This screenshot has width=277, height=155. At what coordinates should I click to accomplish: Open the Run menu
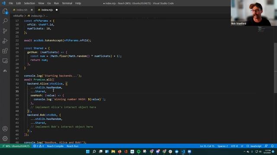(x=56, y=3)
